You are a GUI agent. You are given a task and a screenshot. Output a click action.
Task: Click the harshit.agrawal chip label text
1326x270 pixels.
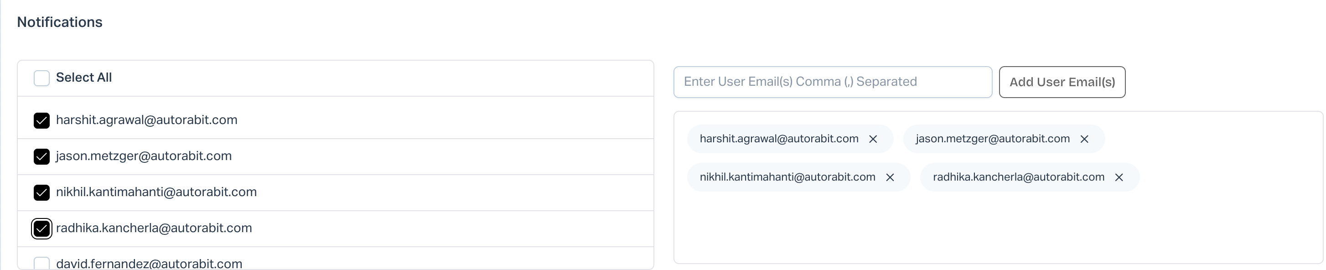[779, 139]
